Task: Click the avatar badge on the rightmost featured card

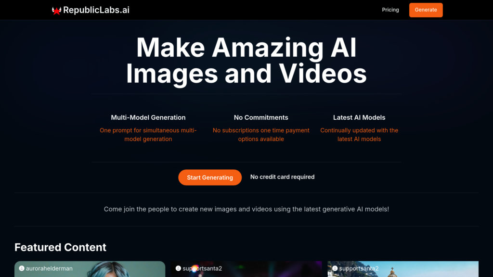Action: point(336,269)
